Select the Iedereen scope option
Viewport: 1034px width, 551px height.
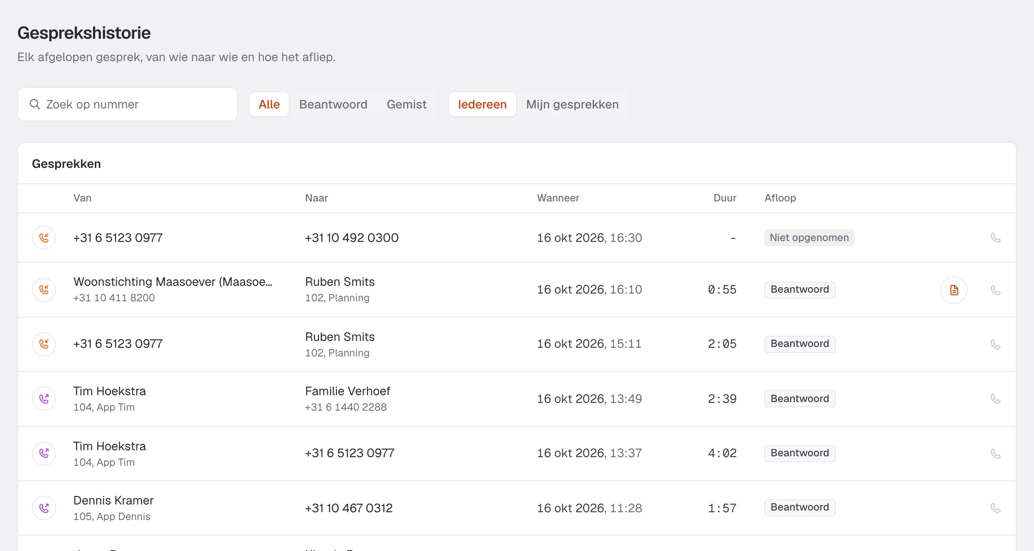click(x=483, y=104)
